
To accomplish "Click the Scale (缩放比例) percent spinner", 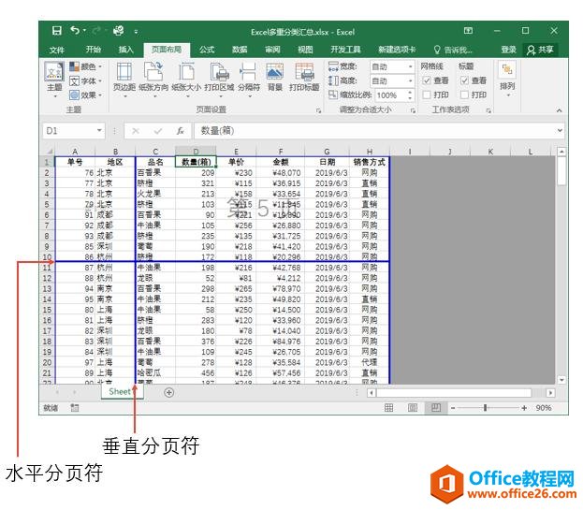I will [410, 95].
